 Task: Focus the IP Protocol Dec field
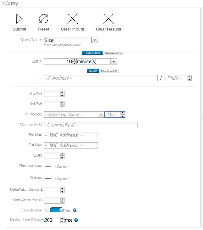[x=112, y=114]
